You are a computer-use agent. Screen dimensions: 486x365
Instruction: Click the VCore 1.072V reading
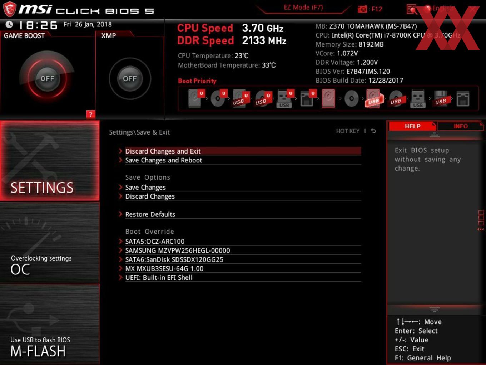[x=337, y=53]
